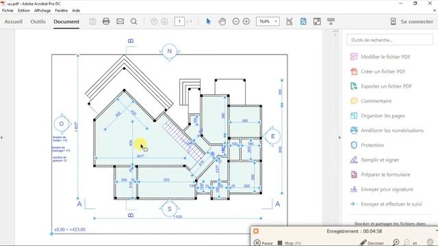Screen dimensions: 438x246
Task: Open Préparer le formulaire tool
Action: (380, 175)
